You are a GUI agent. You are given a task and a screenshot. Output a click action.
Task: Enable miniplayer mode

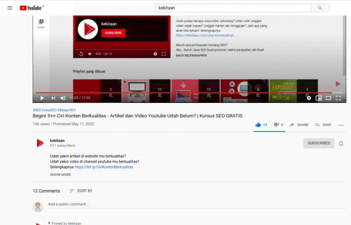(x=319, y=98)
